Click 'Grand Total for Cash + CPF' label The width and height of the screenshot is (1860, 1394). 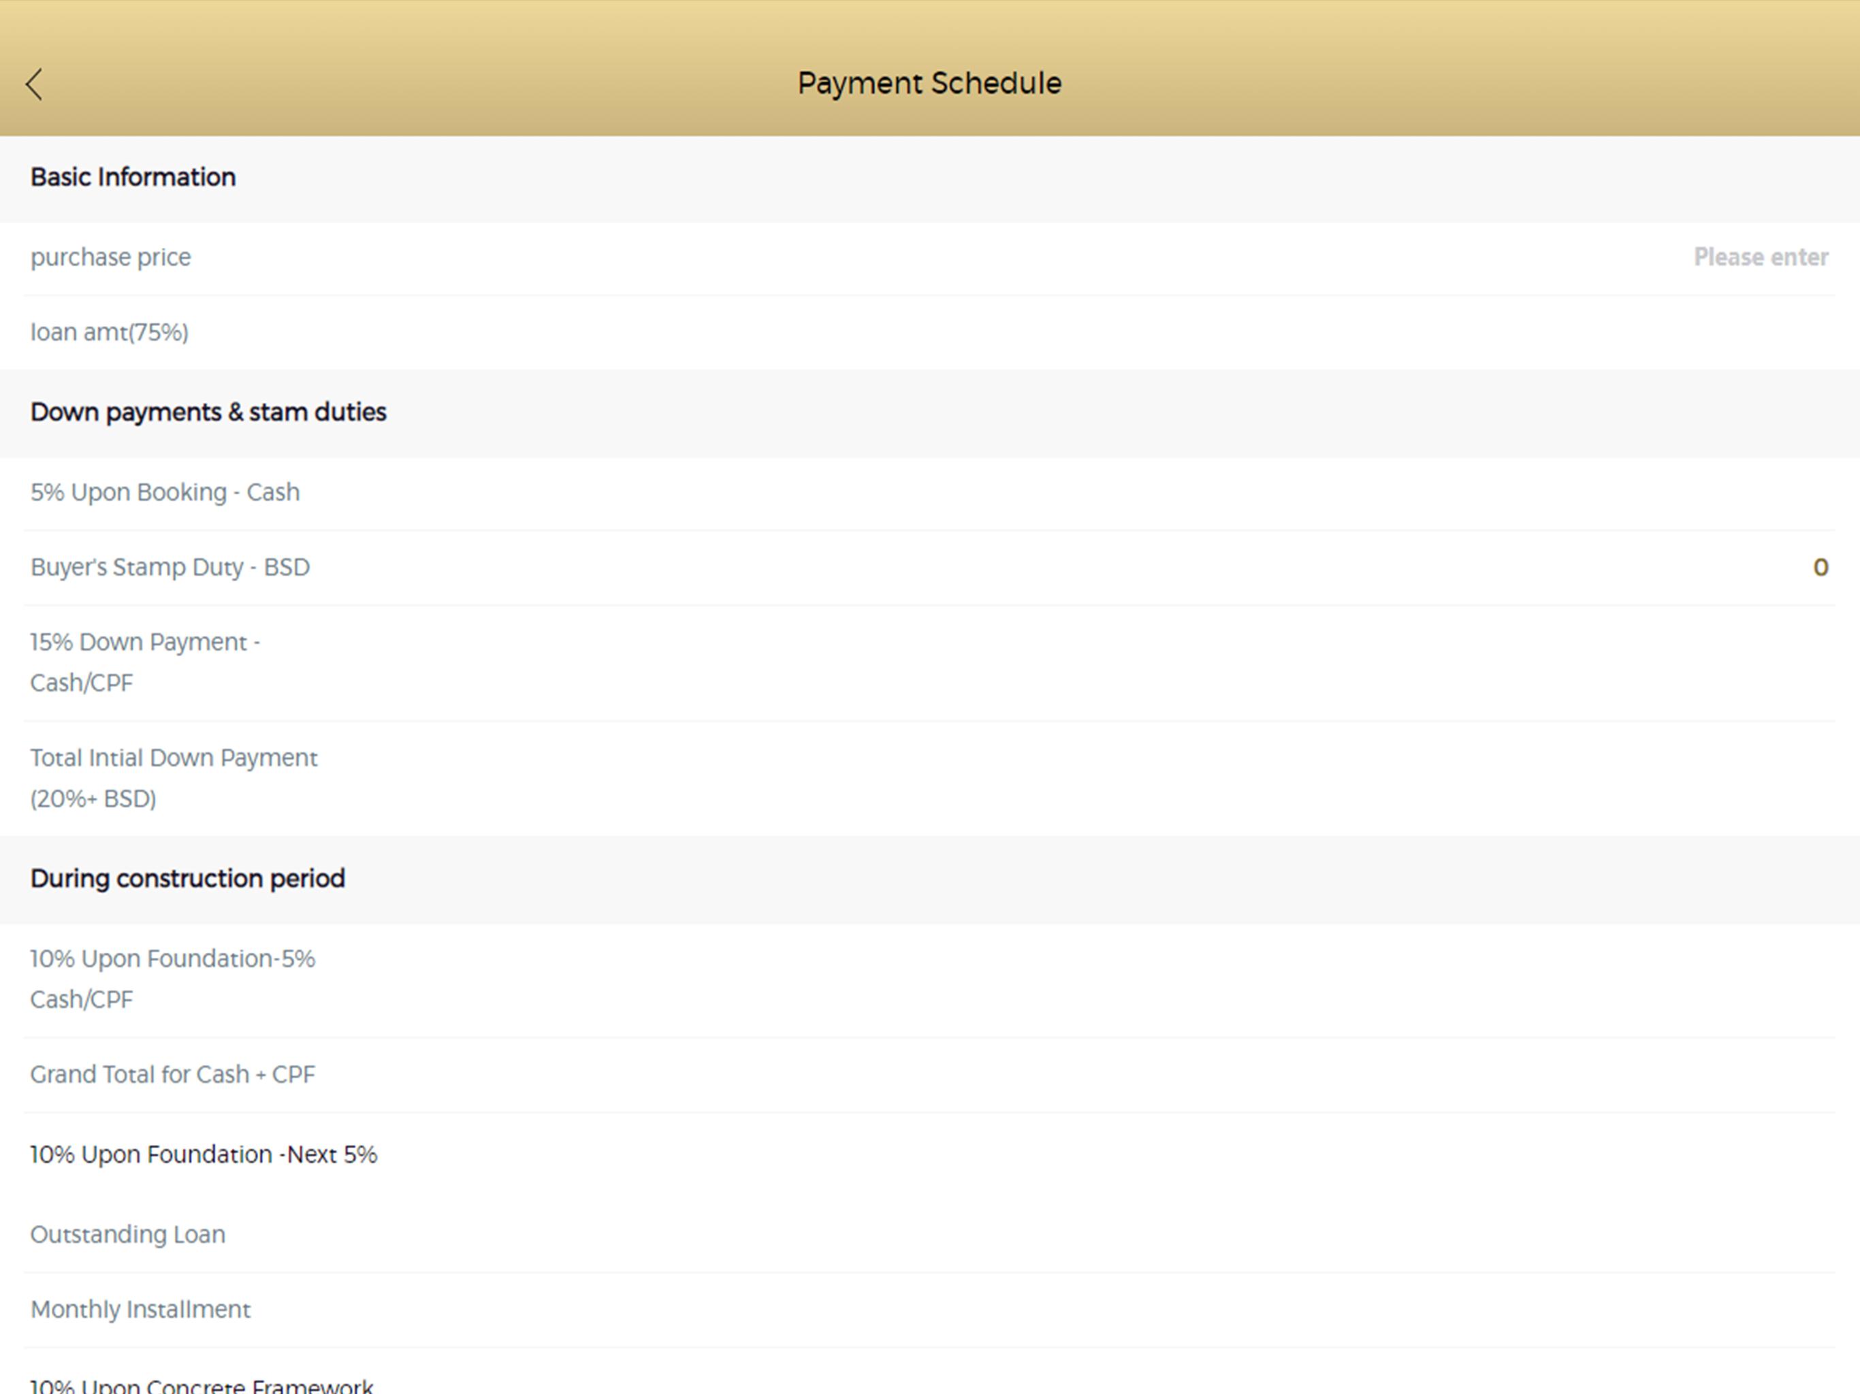click(172, 1075)
